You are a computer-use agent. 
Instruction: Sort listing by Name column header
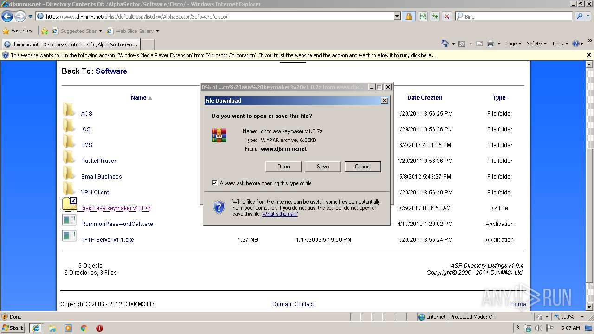(138, 98)
